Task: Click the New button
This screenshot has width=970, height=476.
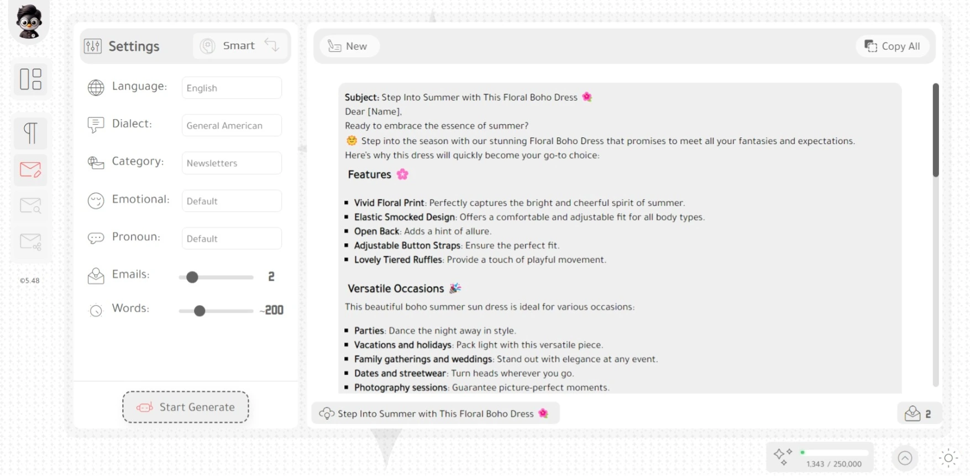Action: (348, 46)
